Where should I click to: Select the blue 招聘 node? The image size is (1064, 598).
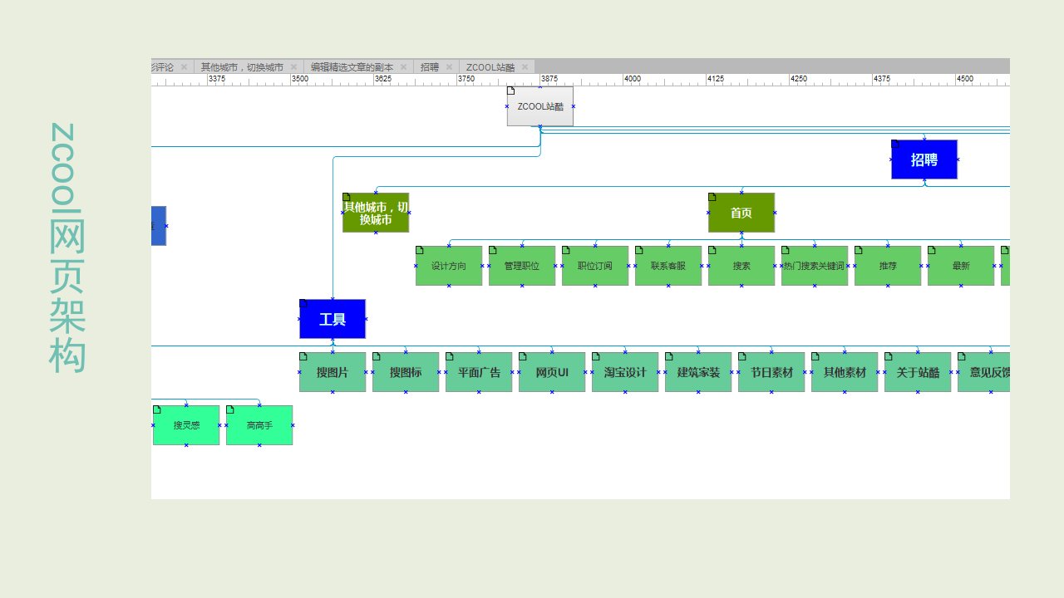(924, 159)
